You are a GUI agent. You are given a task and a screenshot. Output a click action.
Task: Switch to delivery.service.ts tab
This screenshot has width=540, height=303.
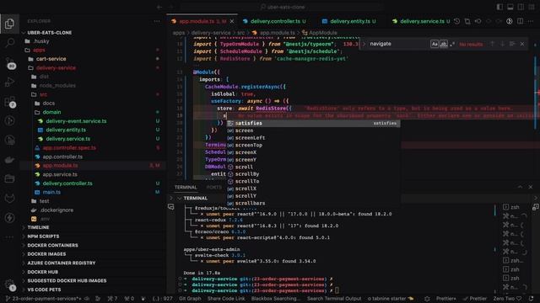click(422, 21)
